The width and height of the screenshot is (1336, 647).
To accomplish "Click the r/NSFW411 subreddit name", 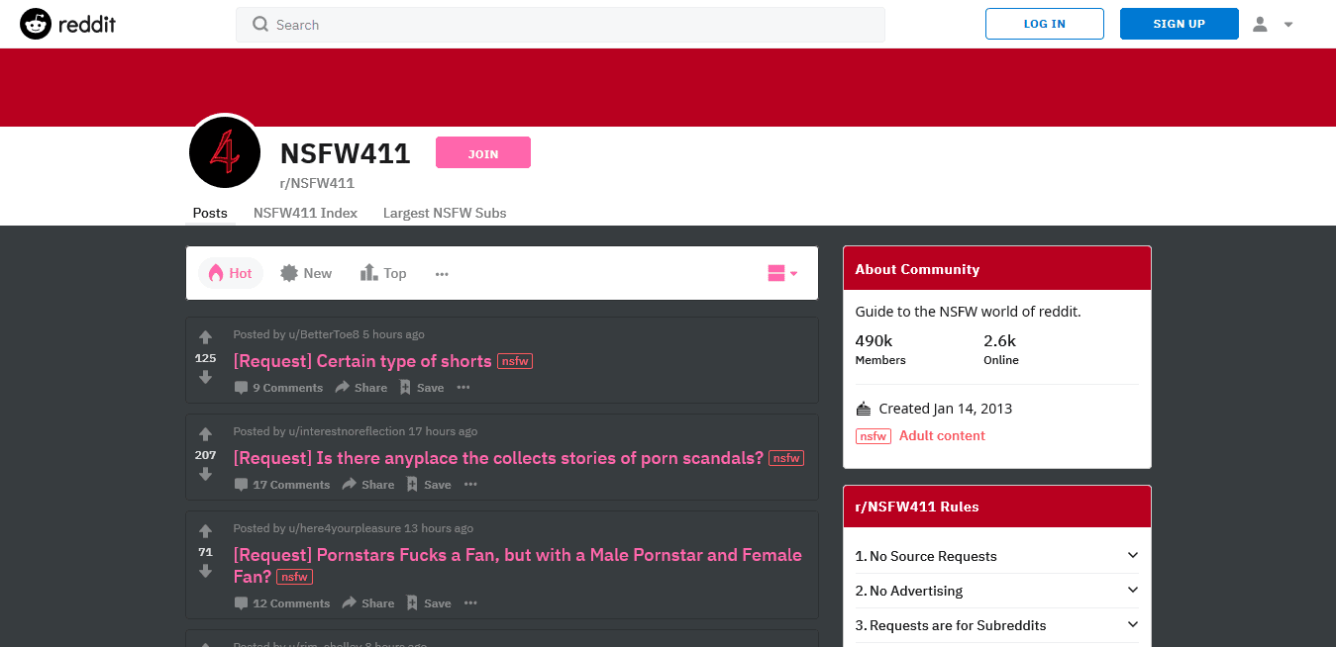I will tap(317, 183).
